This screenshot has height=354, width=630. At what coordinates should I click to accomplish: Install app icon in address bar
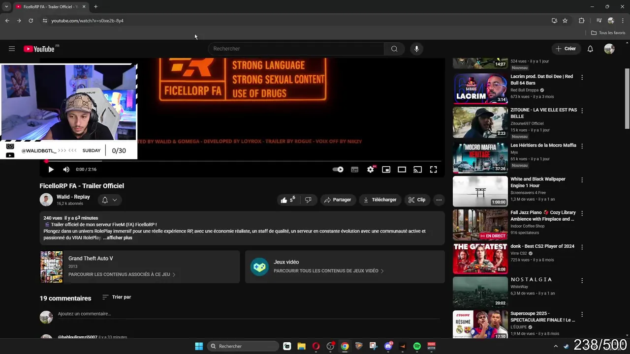[x=554, y=21]
